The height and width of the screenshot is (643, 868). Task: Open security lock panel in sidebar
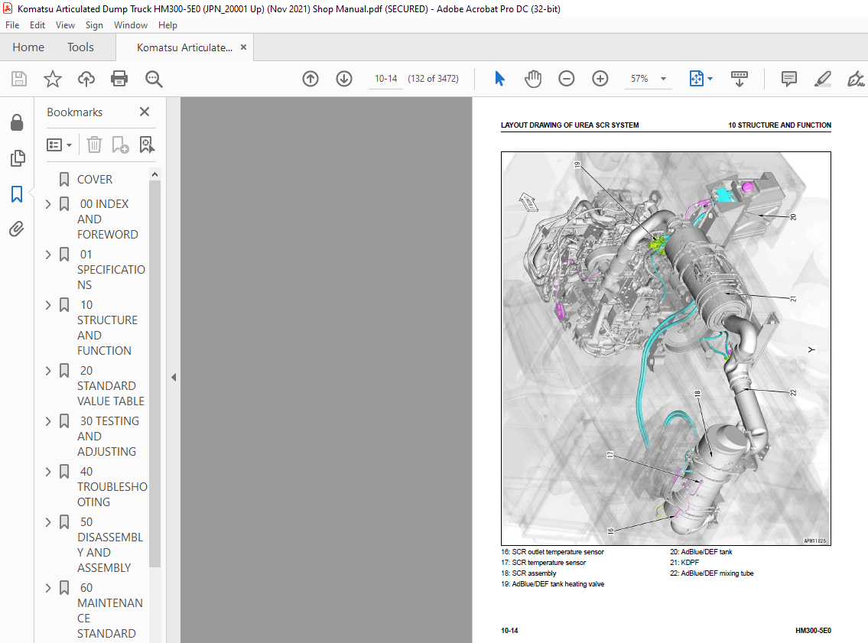point(17,122)
